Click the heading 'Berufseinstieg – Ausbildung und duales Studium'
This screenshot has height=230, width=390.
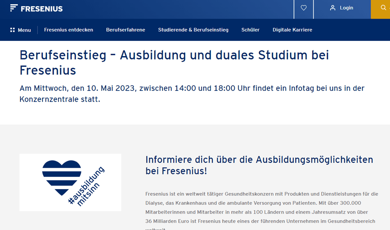pyautogui.click(x=174, y=62)
